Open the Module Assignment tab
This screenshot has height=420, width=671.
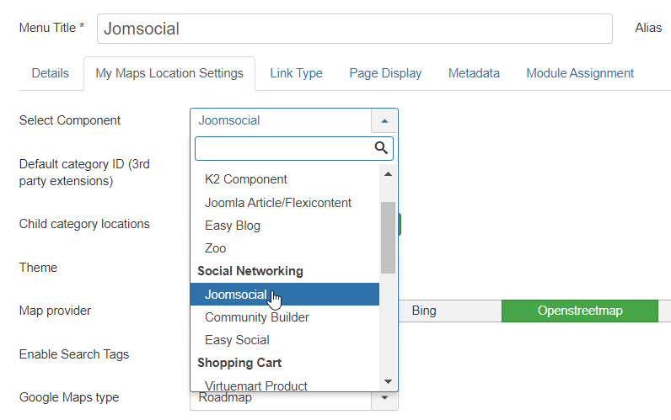pyautogui.click(x=580, y=73)
